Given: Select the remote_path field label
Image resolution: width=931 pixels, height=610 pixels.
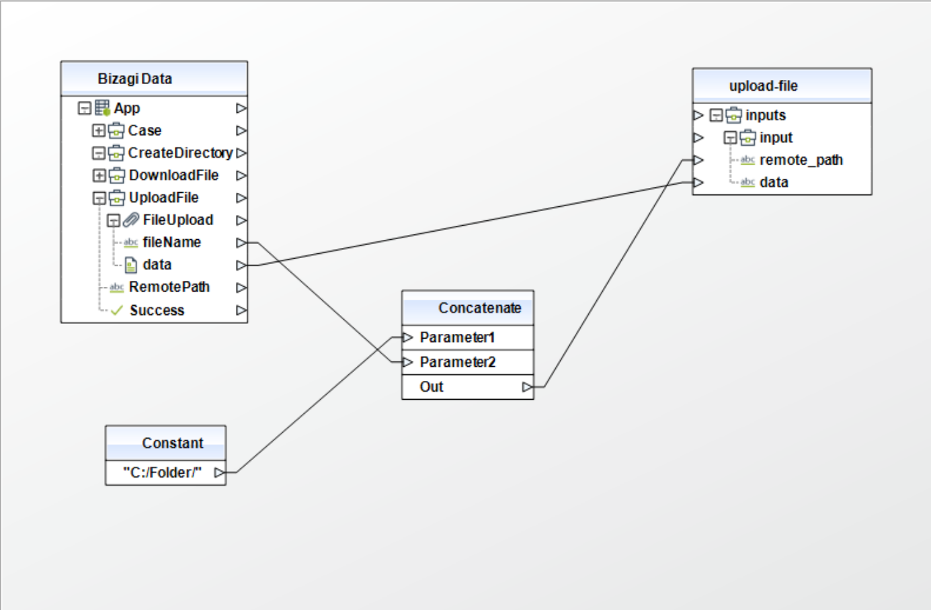Looking at the screenshot, I should click(801, 161).
